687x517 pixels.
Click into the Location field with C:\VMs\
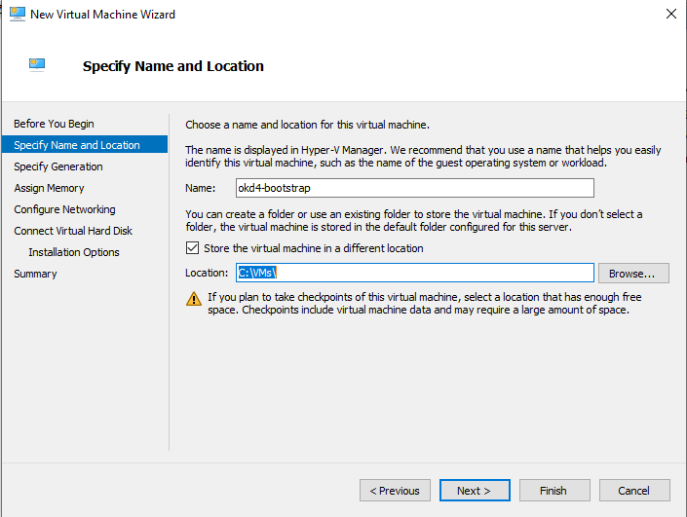tap(414, 273)
